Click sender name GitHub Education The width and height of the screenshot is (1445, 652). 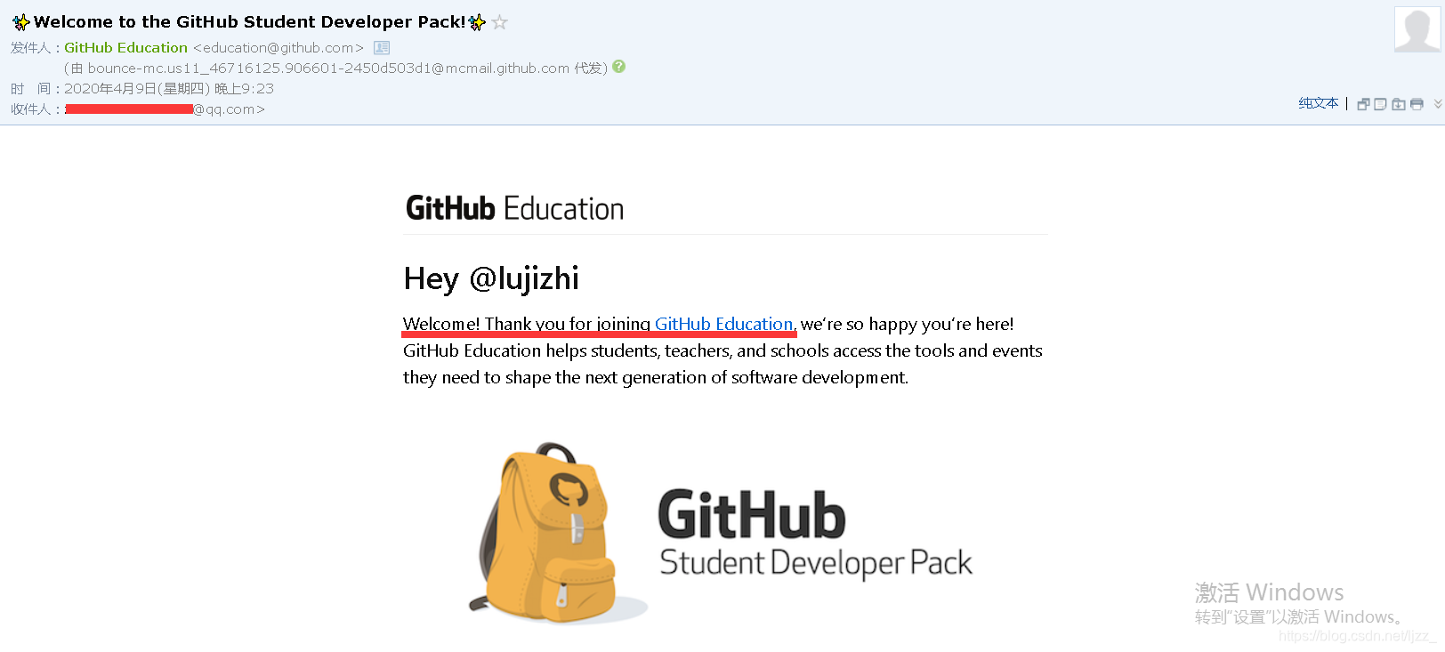tap(125, 48)
